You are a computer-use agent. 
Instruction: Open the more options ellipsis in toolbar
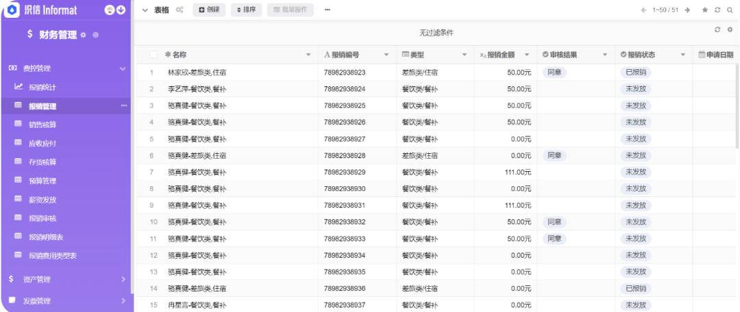coord(327,10)
